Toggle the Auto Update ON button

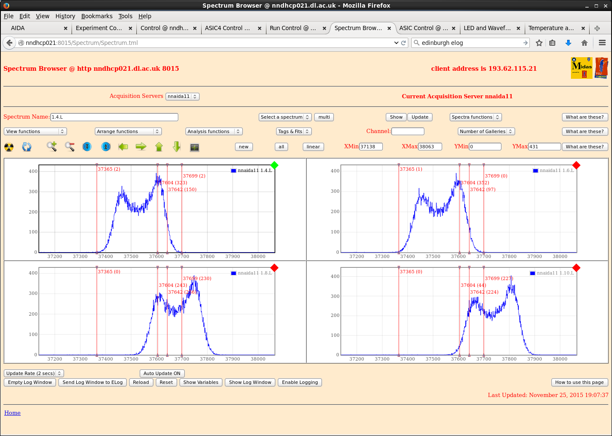[162, 373]
